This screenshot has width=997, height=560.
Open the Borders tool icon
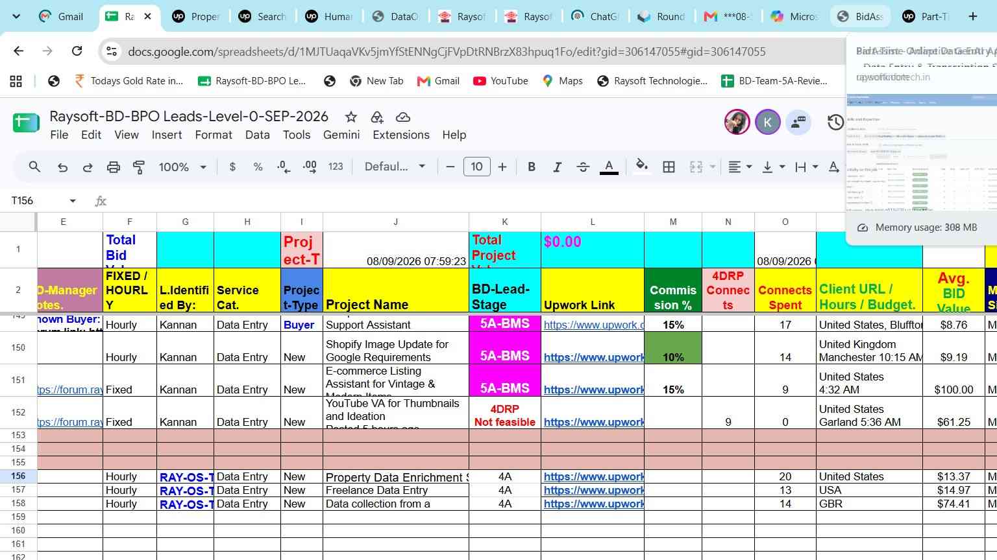669,167
